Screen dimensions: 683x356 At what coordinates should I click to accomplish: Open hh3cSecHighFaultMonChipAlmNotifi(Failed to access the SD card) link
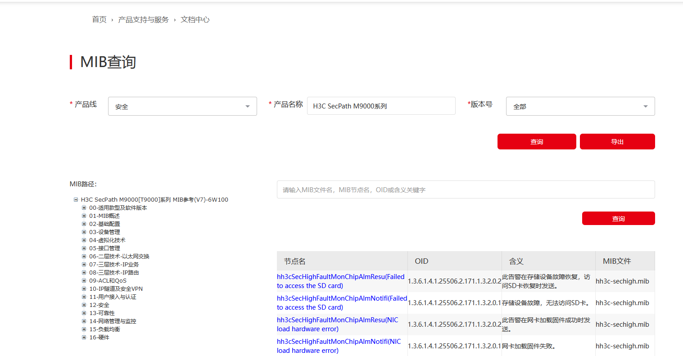click(x=342, y=303)
